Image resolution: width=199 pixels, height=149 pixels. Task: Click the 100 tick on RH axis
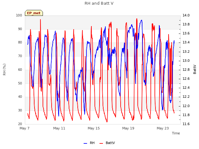click(x=19, y=15)
